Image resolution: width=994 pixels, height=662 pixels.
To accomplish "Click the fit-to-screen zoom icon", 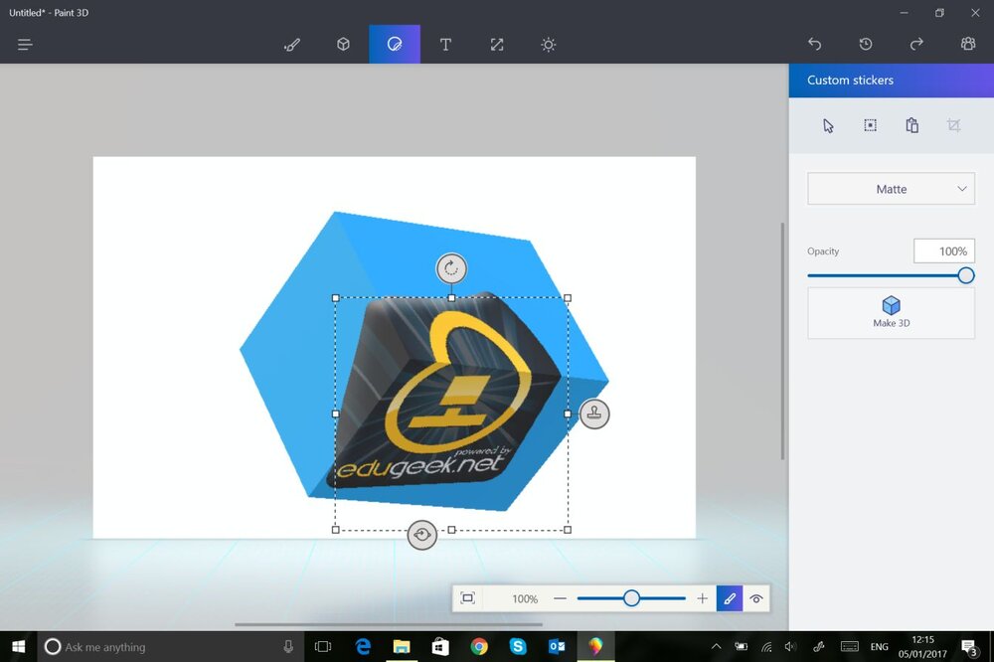I will tap(468, 598).
